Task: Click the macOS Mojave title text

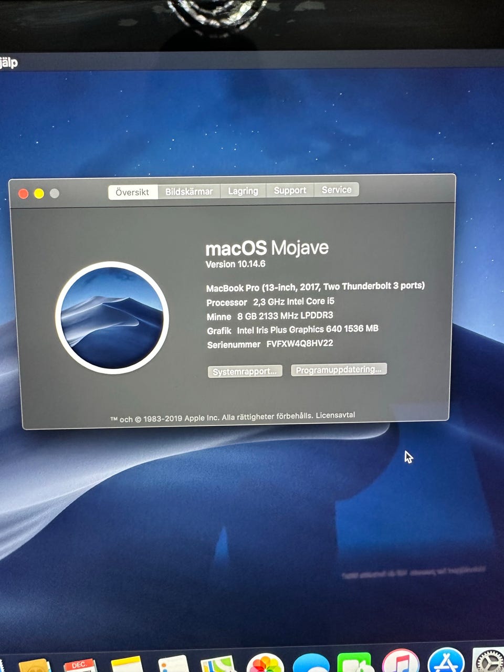Action: [267, 247]
